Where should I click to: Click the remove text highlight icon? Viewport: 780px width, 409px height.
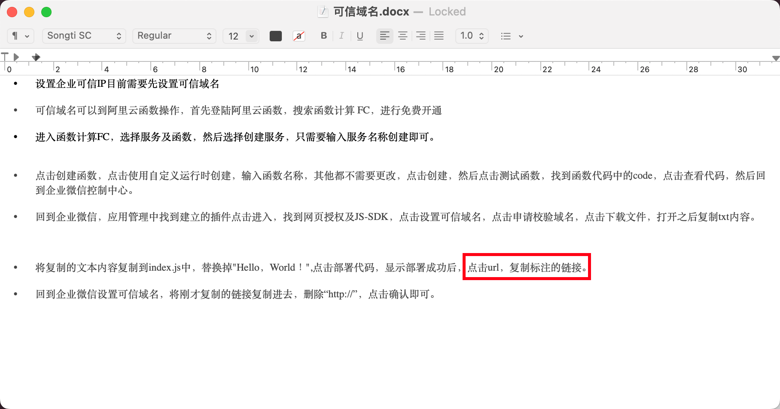(x=299, y=36)
